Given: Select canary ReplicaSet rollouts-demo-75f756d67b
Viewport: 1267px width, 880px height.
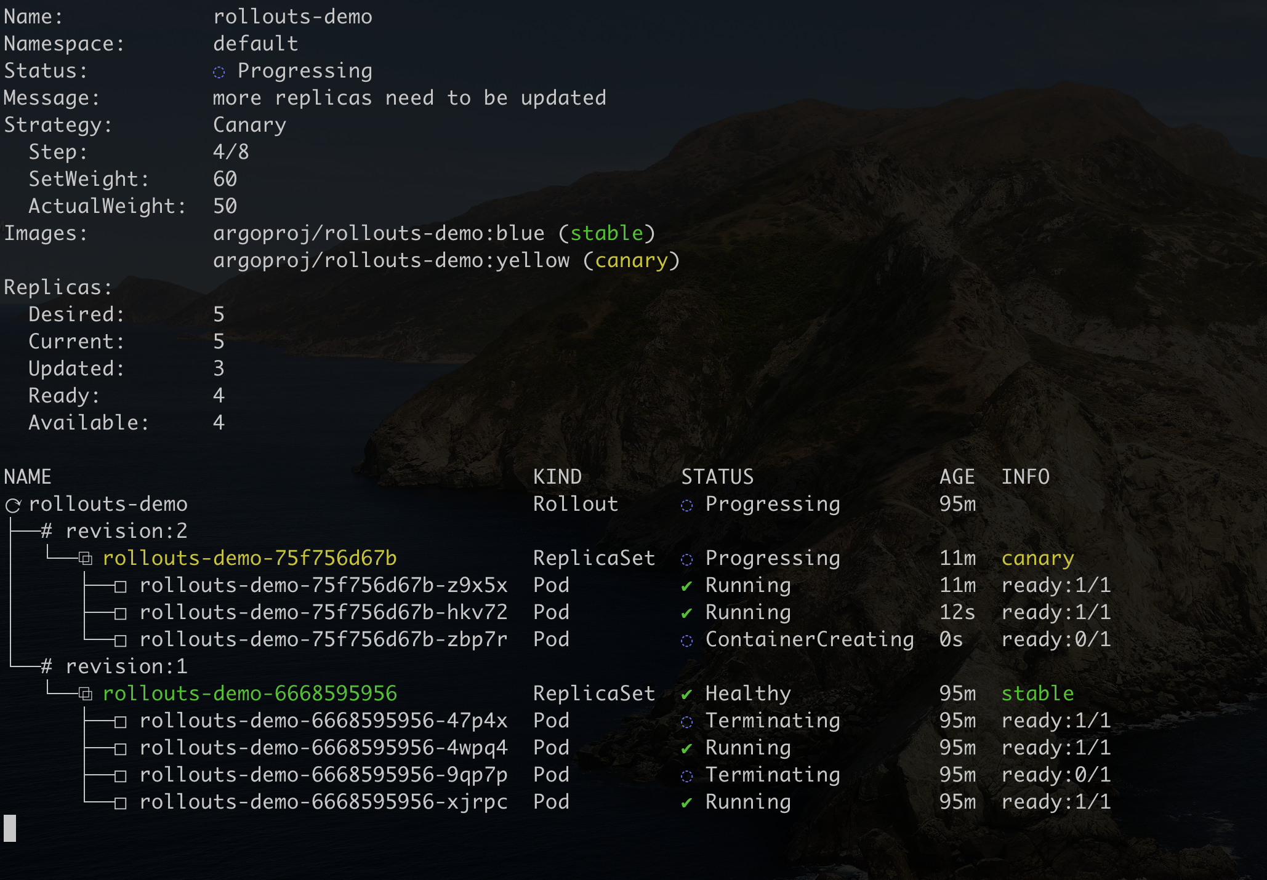Looking at the screenshot, I should [x=249, y=558].
